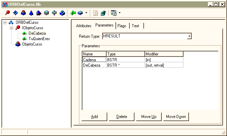Click the New Module blue cube icon

click(62, 13)
